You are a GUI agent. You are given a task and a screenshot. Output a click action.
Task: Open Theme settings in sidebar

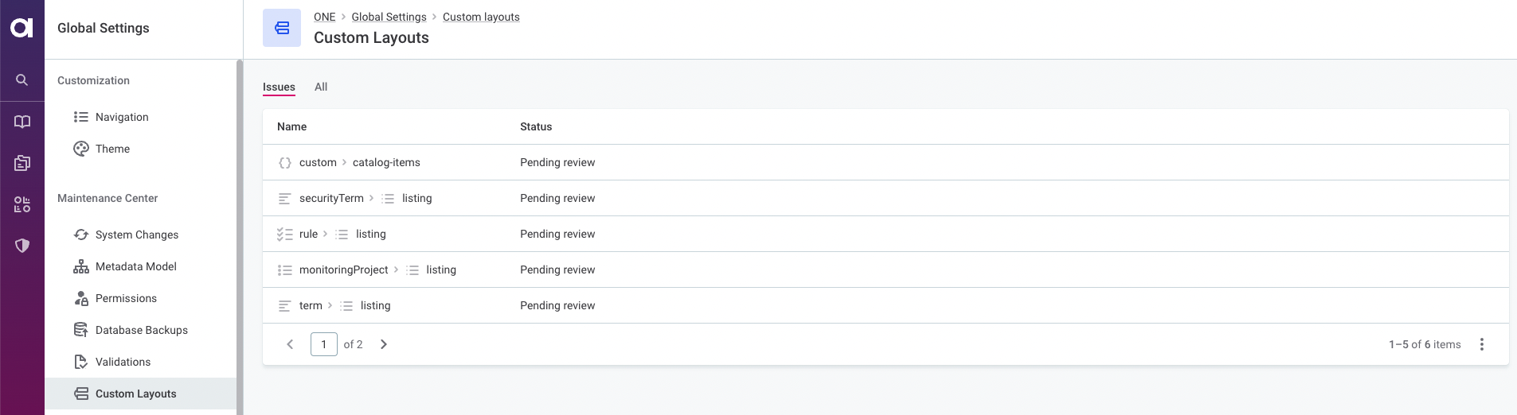click(112, 149)
